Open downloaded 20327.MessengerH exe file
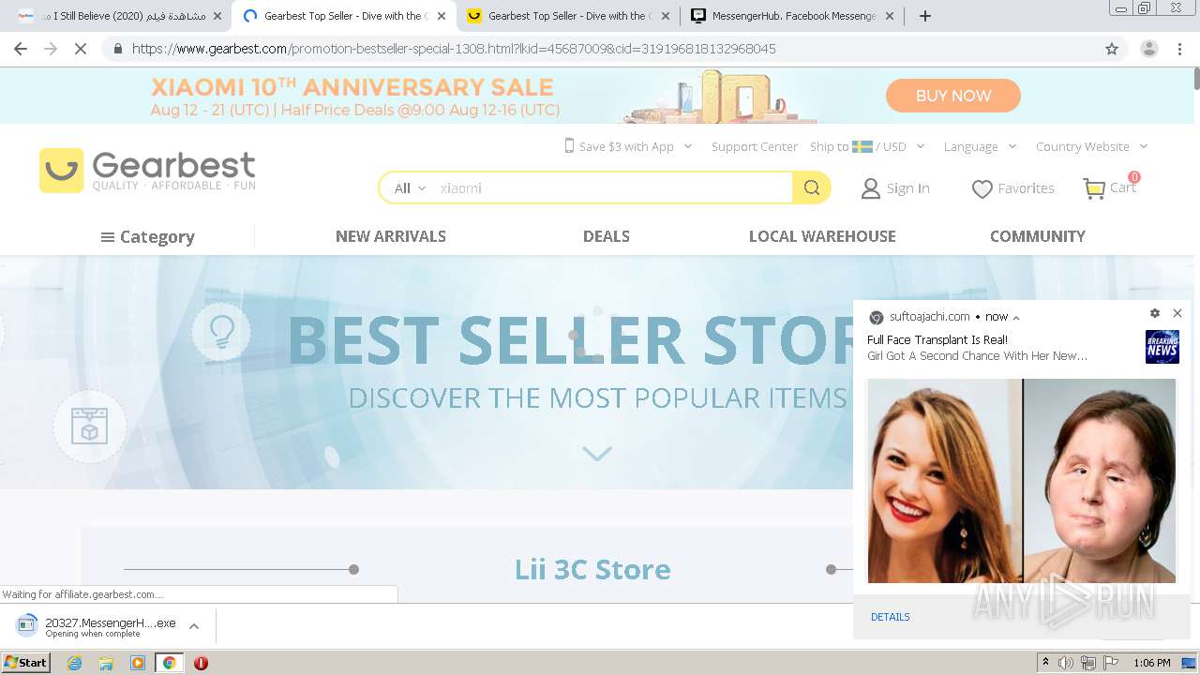Viewport: 1200px width, 675px height. point(97,626)
